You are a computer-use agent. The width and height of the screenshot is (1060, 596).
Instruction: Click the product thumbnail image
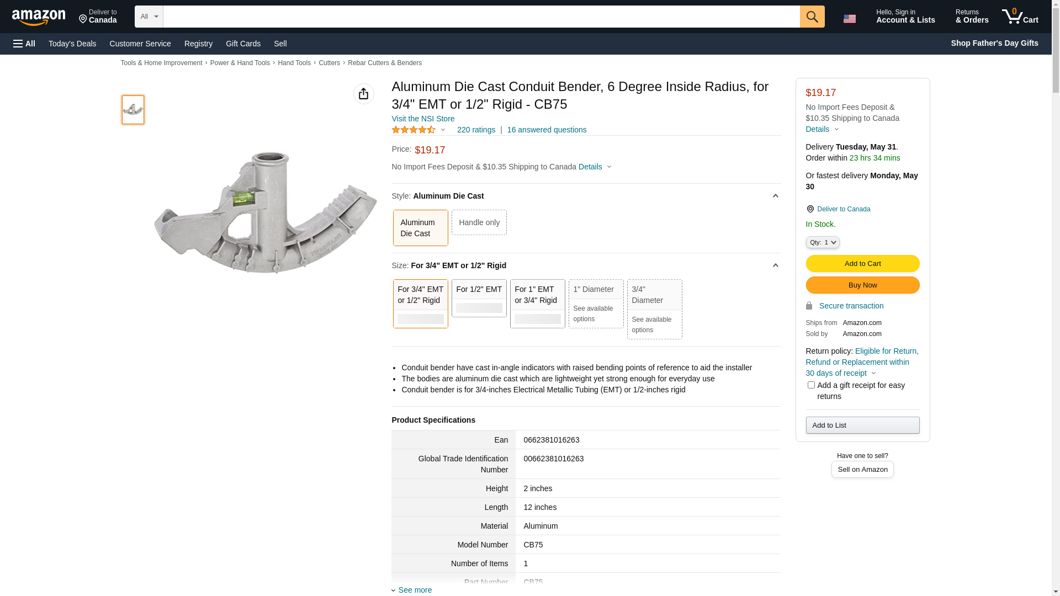132,110
